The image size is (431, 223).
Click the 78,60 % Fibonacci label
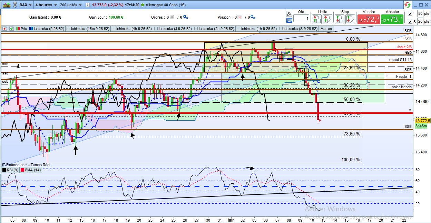pyautogui.click(x=352, y=134)
